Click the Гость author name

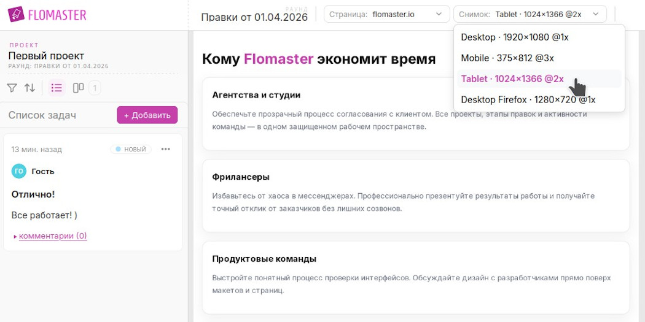click(x=43, y=171)
